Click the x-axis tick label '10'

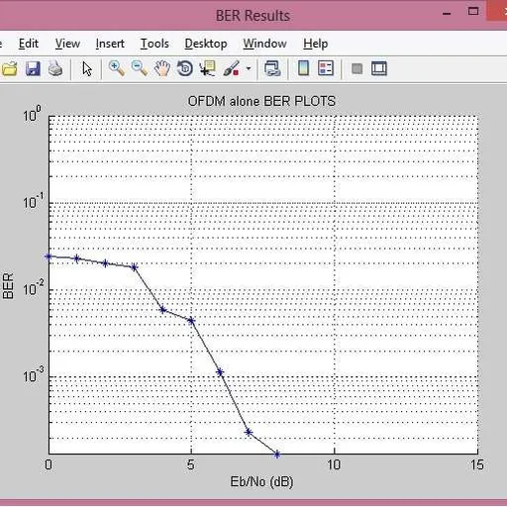click(x=334, y=464)
